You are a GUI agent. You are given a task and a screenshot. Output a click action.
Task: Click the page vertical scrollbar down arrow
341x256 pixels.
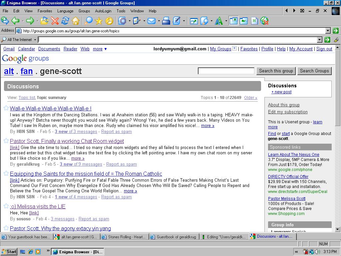pyautogui.click(x=337, y=229)
